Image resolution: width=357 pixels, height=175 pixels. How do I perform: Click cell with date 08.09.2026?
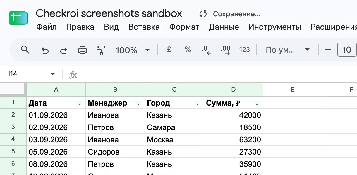click(56, 164)
